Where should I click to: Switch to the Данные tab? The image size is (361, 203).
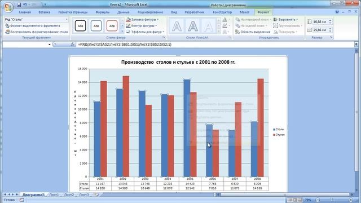click(123, 12)
